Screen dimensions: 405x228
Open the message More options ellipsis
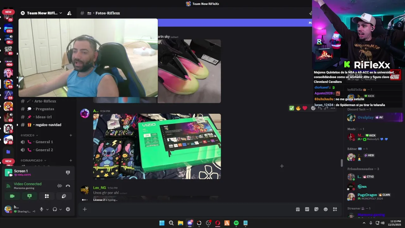(x=333, y=108)
